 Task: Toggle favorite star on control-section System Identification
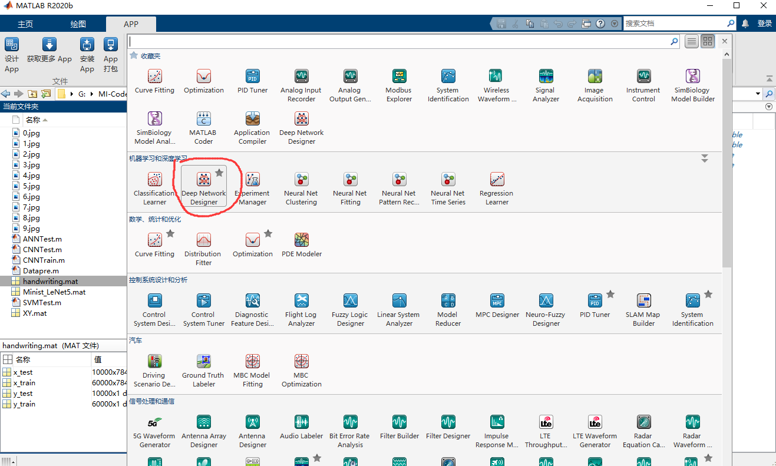tap(708, 294)
